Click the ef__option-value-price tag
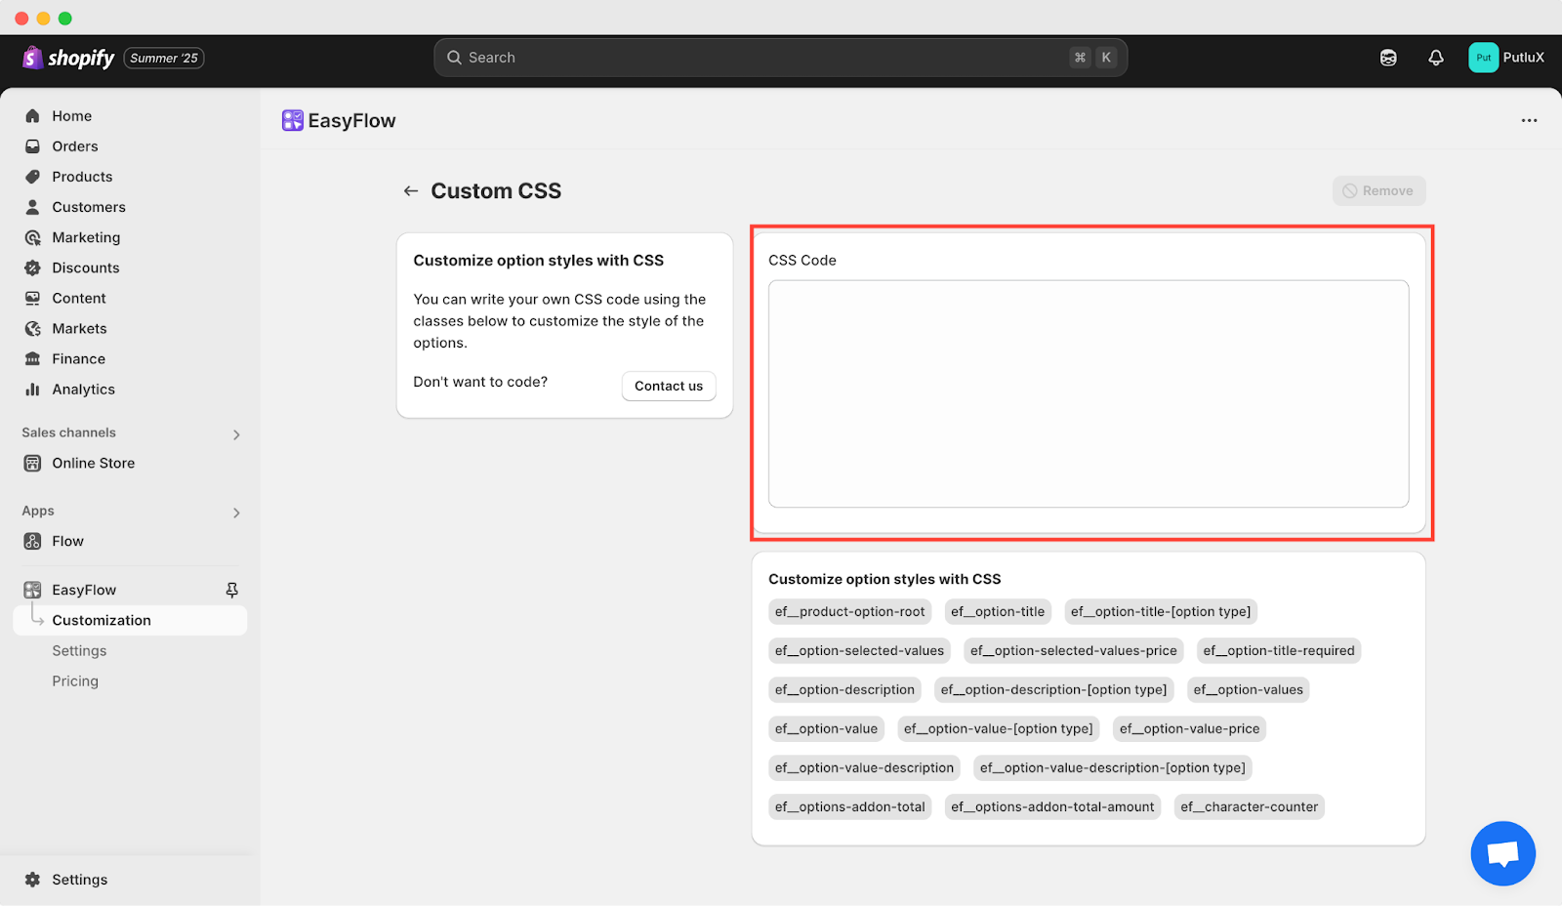This screenshot has height=906, width=1562. 1189,729
